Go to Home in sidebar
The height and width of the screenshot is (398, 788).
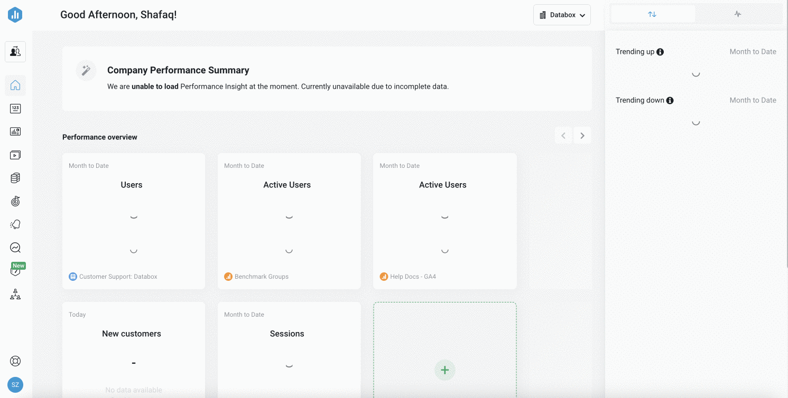15,85
